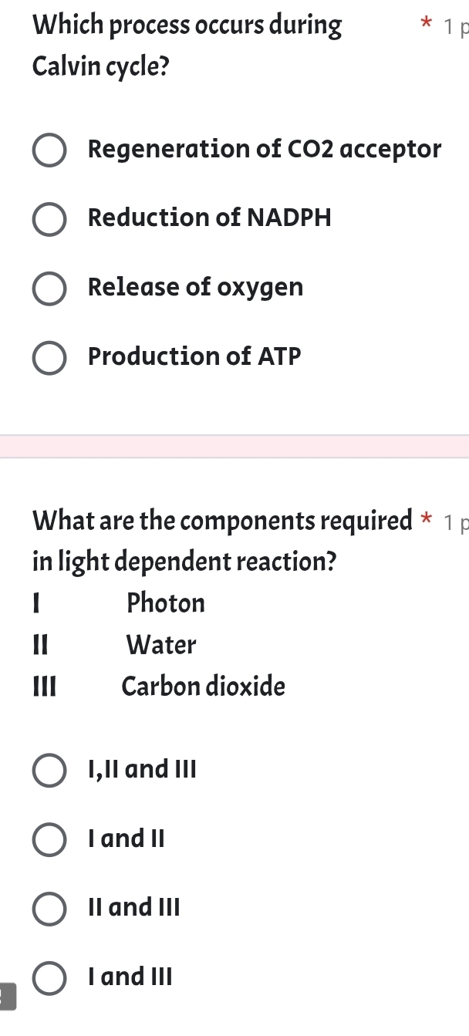469x1036 pixels.
Task: Click the partial icon in bottom-left corner
Action: click(x=6, y=997)
